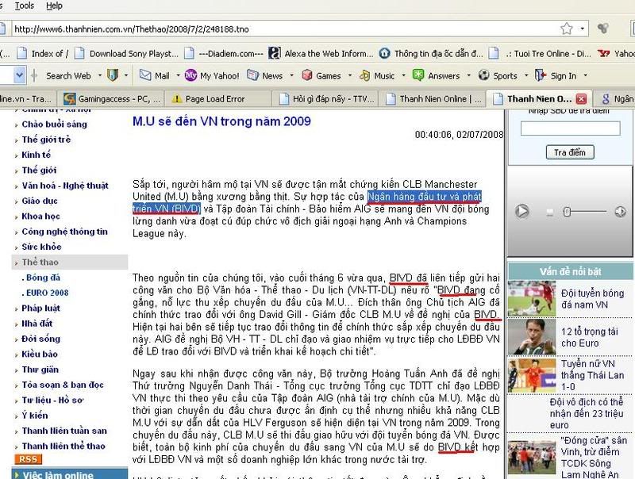Click the SBD score lookup input box
This screenshot has height=479, width=635.
tap(570, 128)
